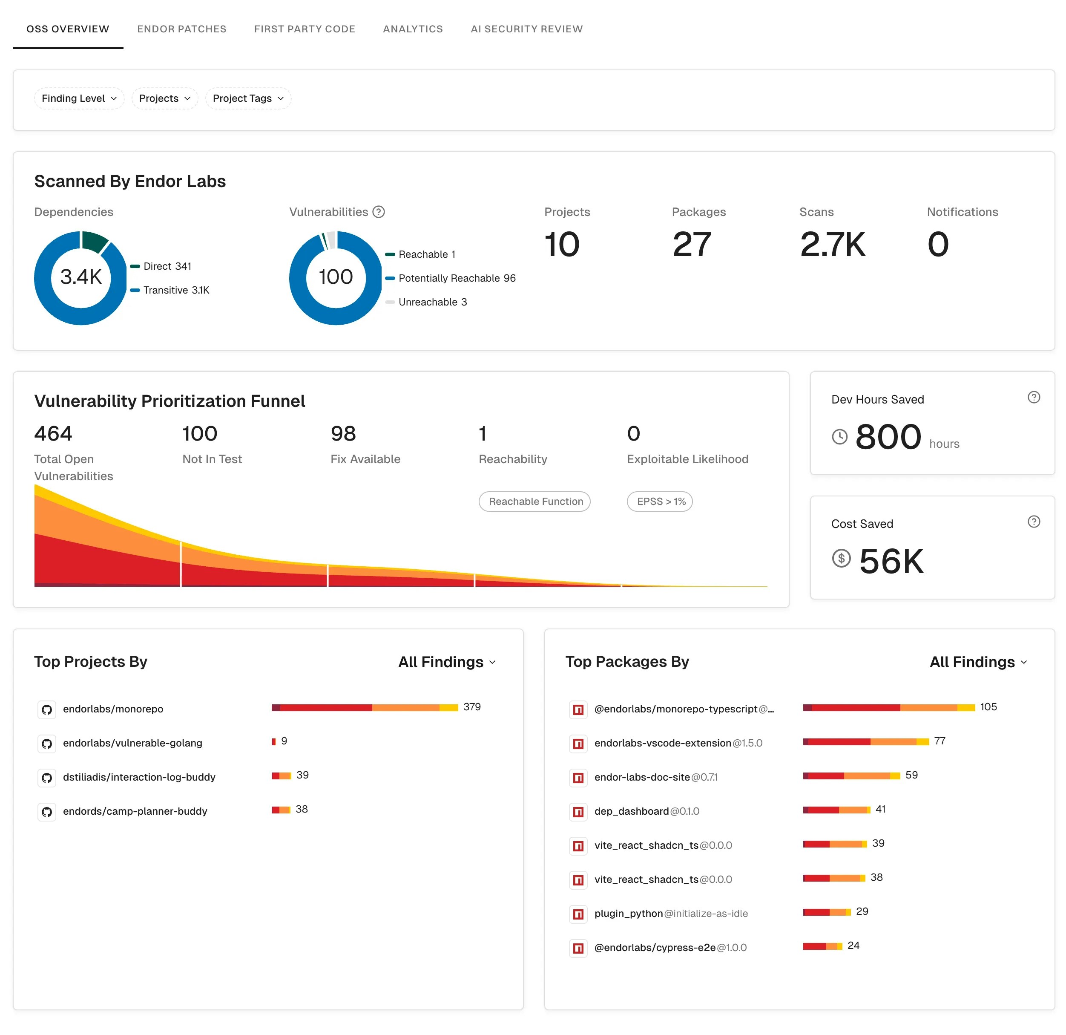This screenshot has height=1035, width=1066.
Task: Click the Packages count of 27
Action: click(x=692, y=244)
